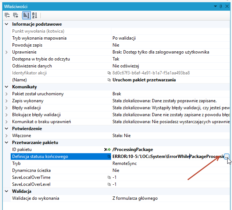Collapse the Potwierdzenie section
This screenshot has width=232, height=210.
(x=7, y=129)
